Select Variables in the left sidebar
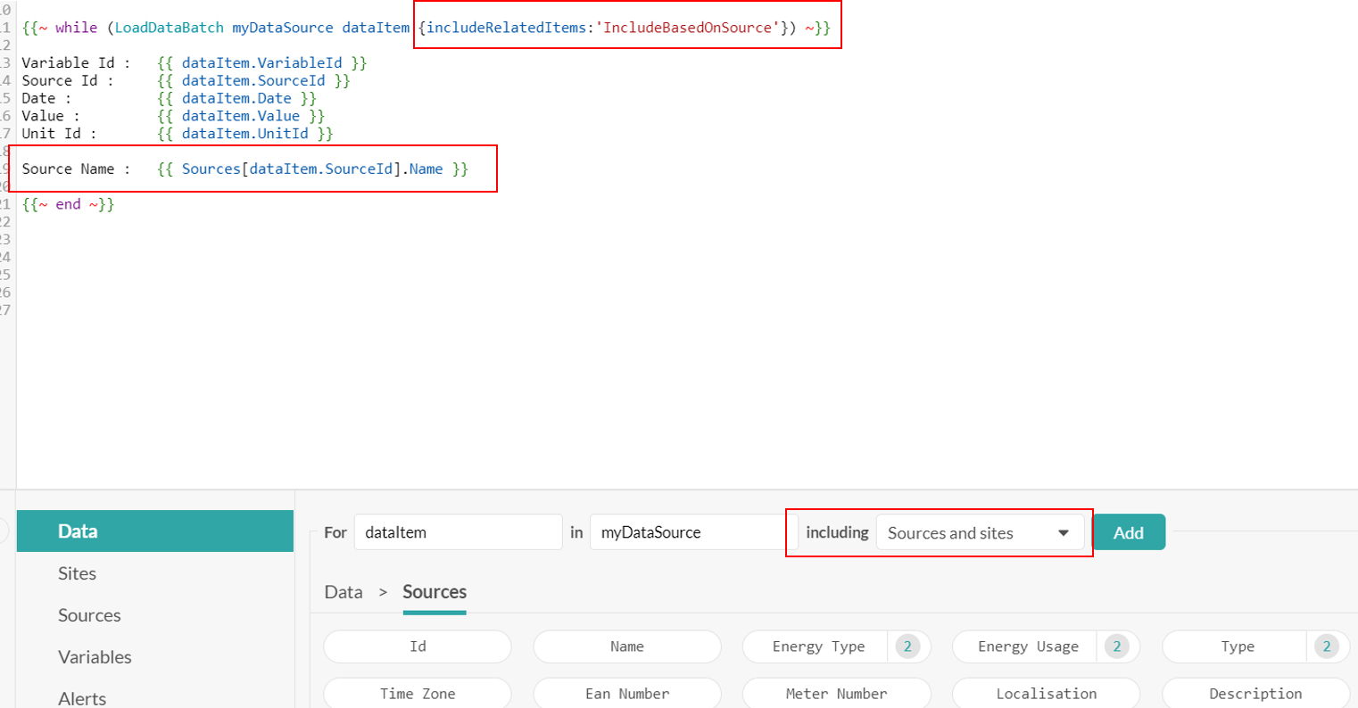The image size is (1358, 708). [95, 657]
